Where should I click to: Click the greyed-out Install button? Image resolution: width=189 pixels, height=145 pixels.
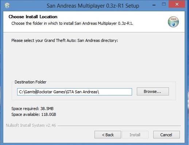pos(135,135)
